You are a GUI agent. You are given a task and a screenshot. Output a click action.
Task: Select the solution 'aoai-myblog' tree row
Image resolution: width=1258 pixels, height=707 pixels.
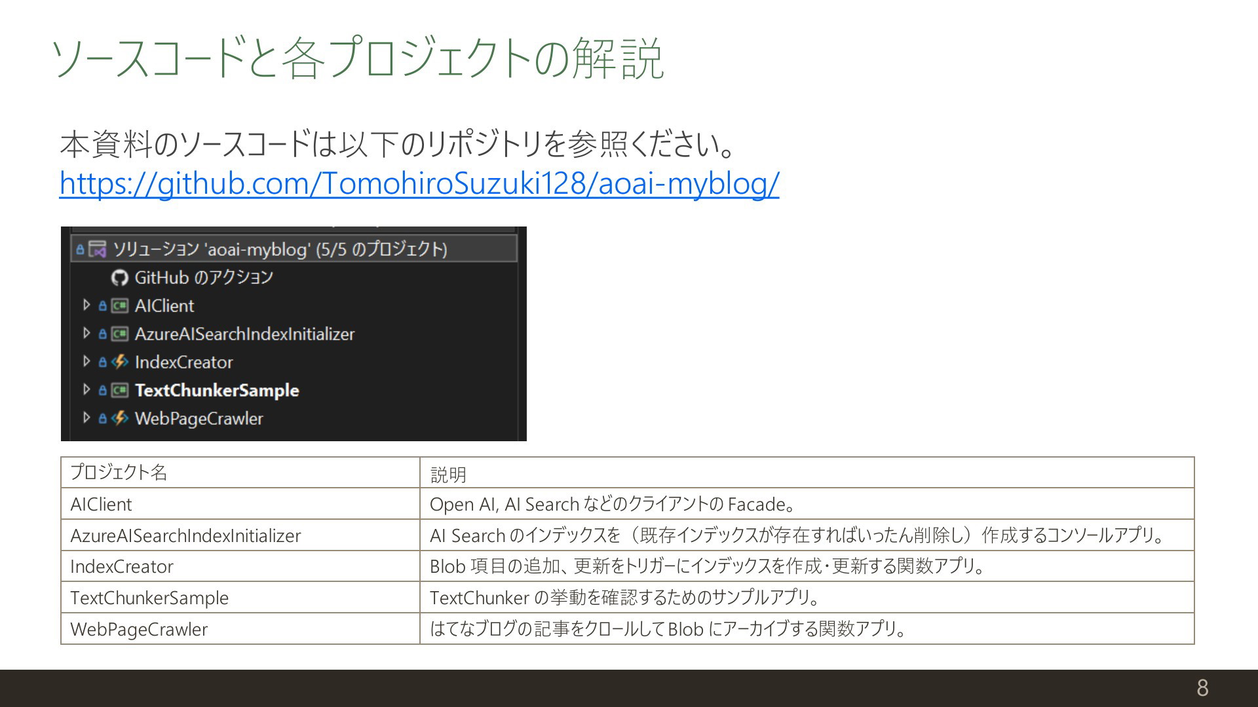tap(294, 249)
